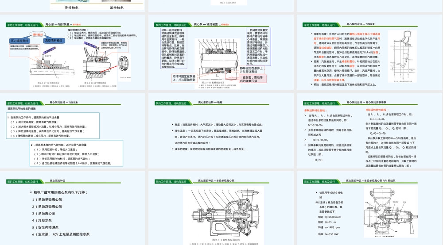The width and height of the screenshot is (443, 245).
Task: Click the 图 2.5-27 压力填料密封 figure caption
Action: click(48, 83)
